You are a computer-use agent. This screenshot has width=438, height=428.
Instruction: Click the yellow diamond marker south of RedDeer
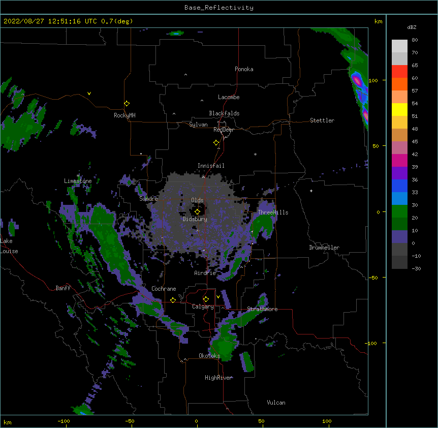tap(216, 143)
